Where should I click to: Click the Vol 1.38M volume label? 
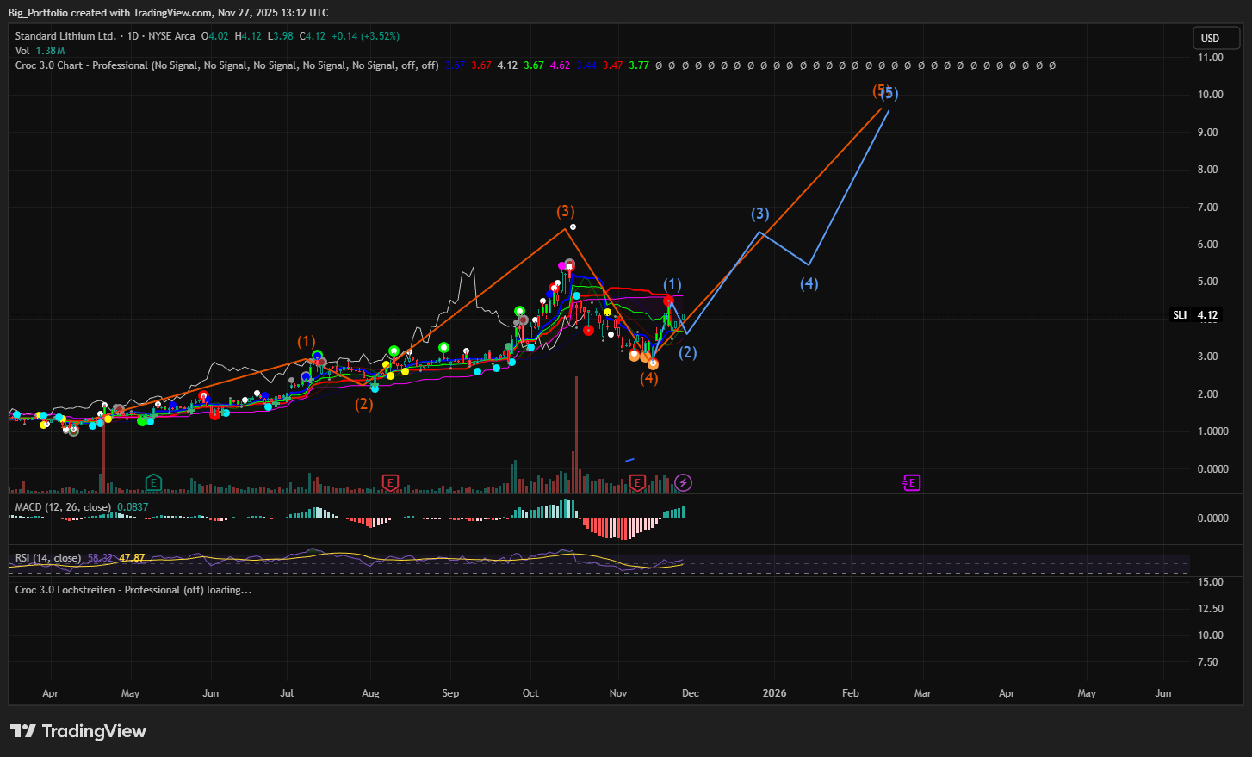(x=40, y=51)
